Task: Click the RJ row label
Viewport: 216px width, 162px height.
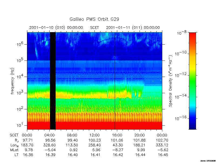Action: point(16,140)
